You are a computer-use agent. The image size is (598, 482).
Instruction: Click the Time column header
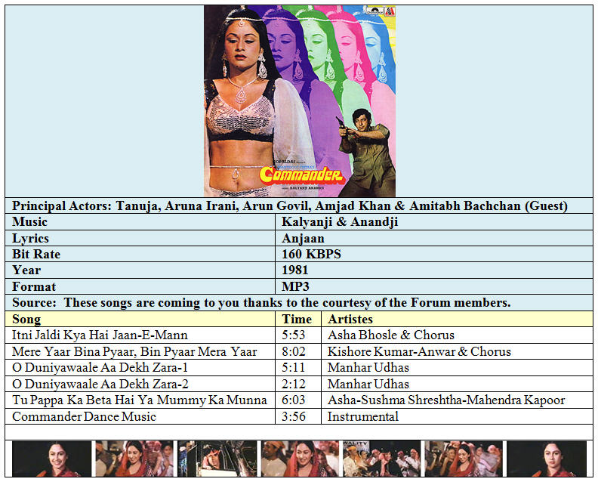pyautogui.click(x=298, y=319)
